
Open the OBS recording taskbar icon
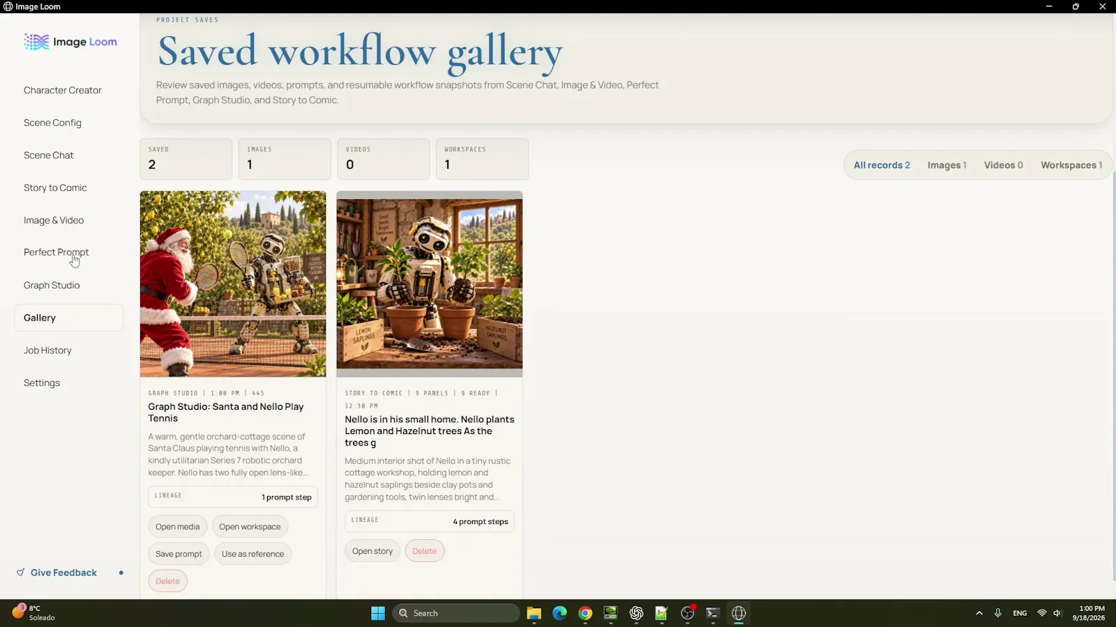tap(688, 613)
